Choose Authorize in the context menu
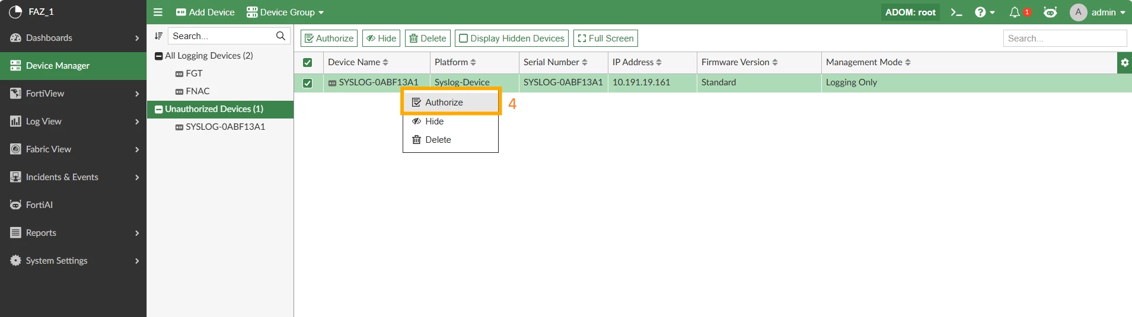Viewport: 1132px width, 317px height. [x=451, y=102]
